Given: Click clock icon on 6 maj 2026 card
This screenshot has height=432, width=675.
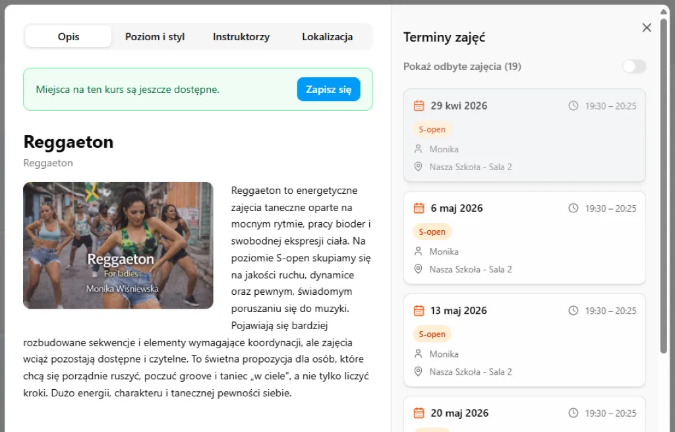Looking at the screenshot, I should (573, 208).
